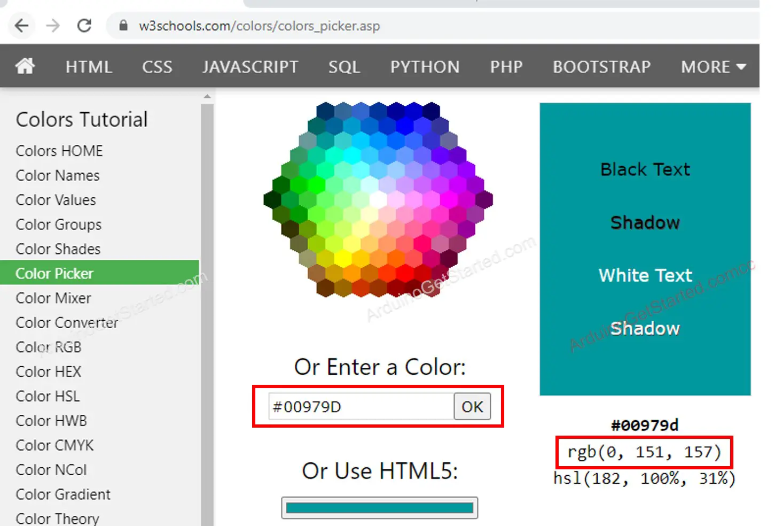Click the W3Schools home icon
Image resolution: width=775 pixels, height=526 pixels.
coord(25,66)
